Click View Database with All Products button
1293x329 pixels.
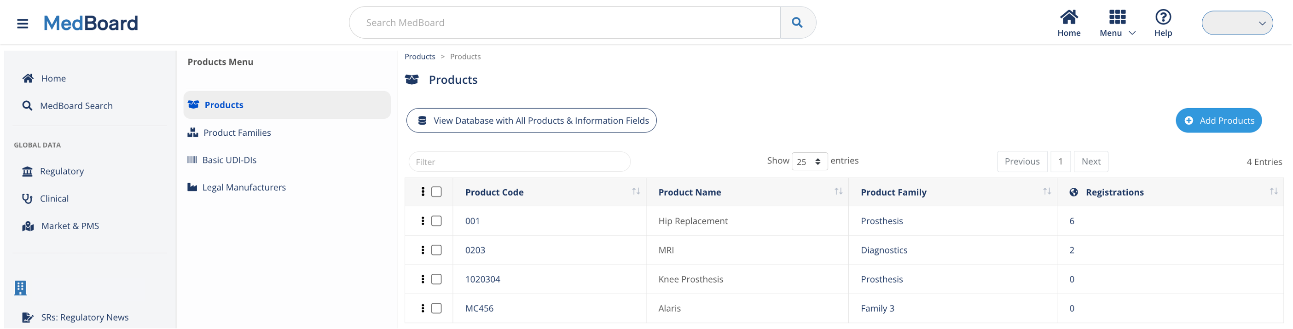(532, 121)
